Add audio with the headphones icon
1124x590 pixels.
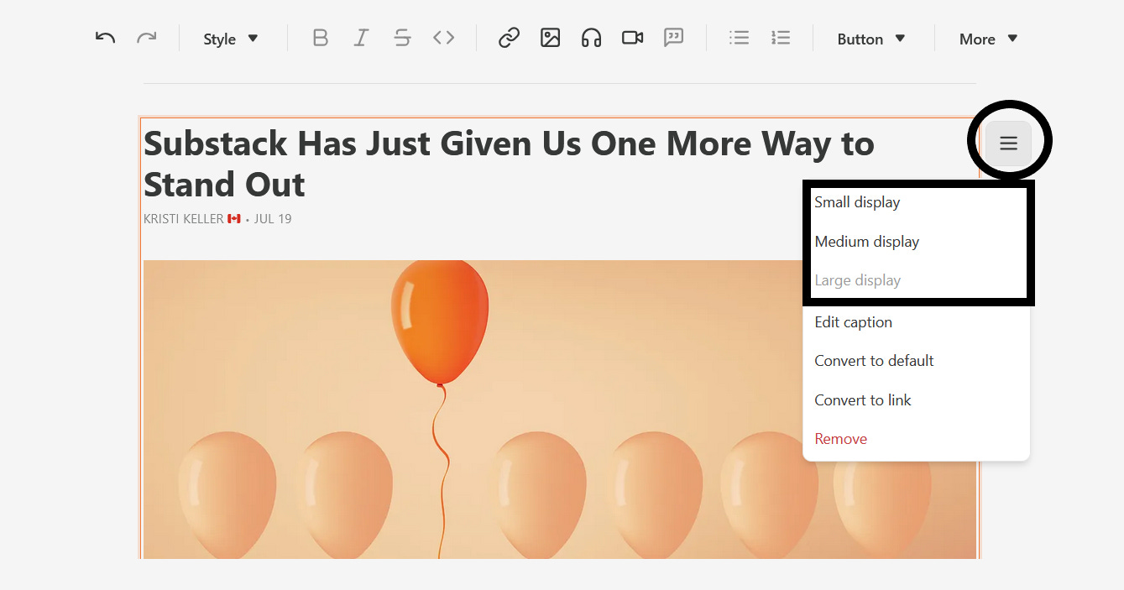point(591,38)
